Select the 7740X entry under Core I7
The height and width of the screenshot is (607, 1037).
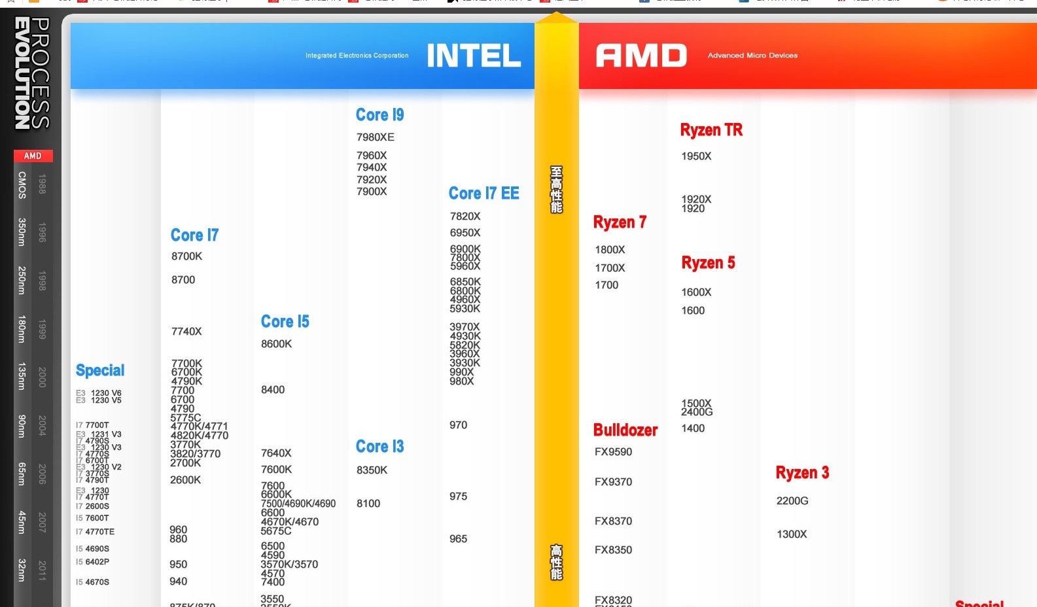[186, 332]
